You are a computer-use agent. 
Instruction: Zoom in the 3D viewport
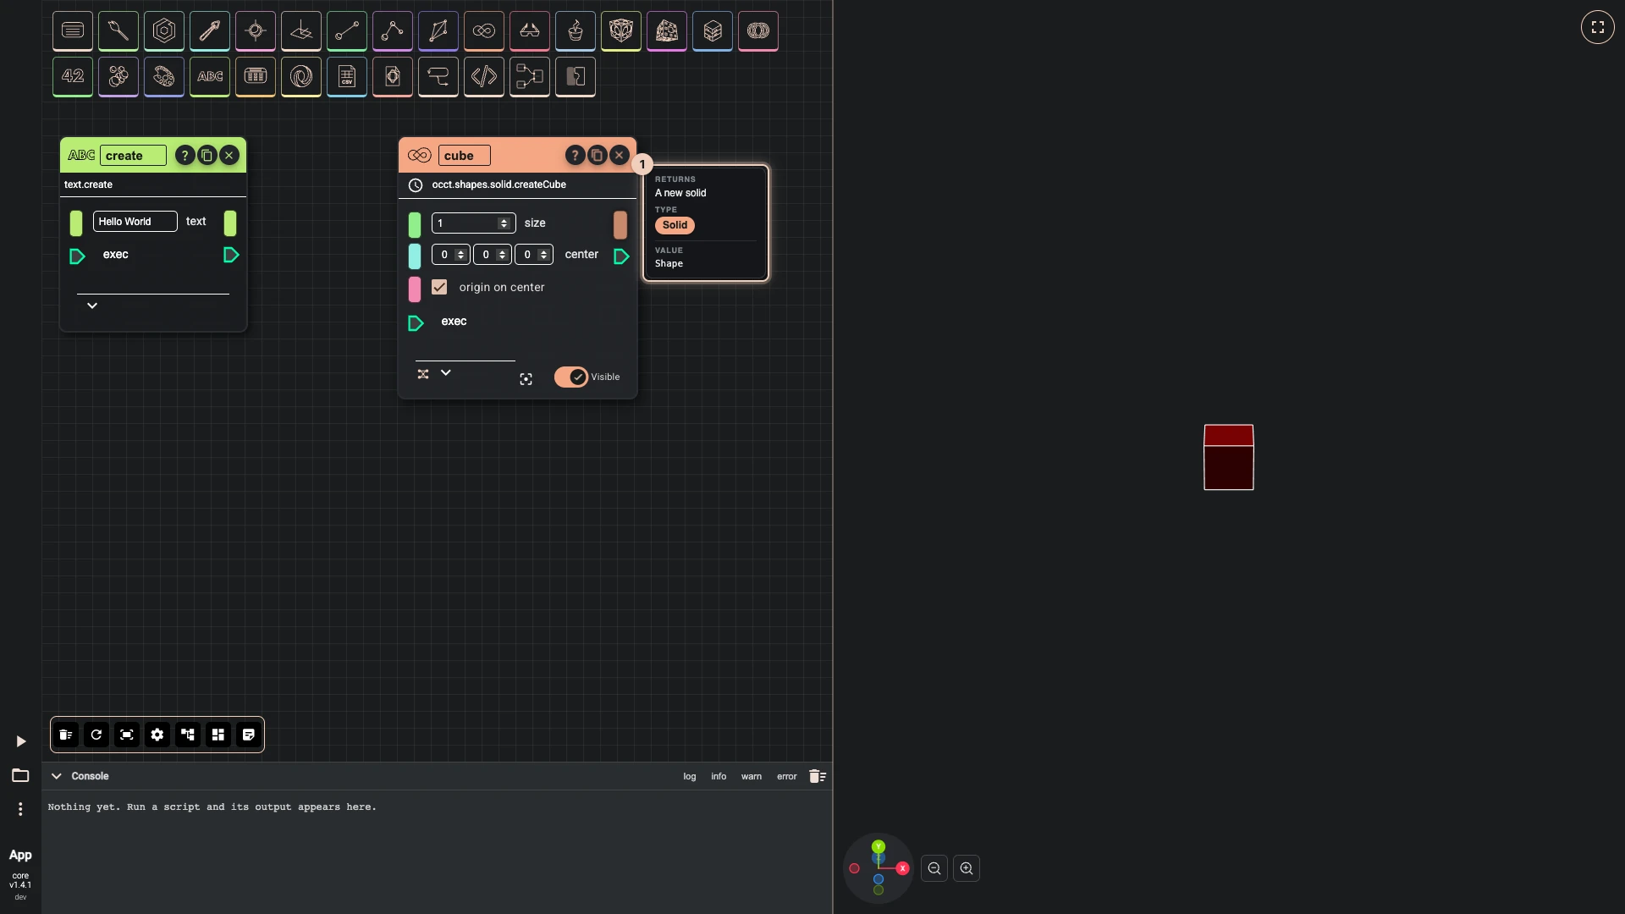967,868
